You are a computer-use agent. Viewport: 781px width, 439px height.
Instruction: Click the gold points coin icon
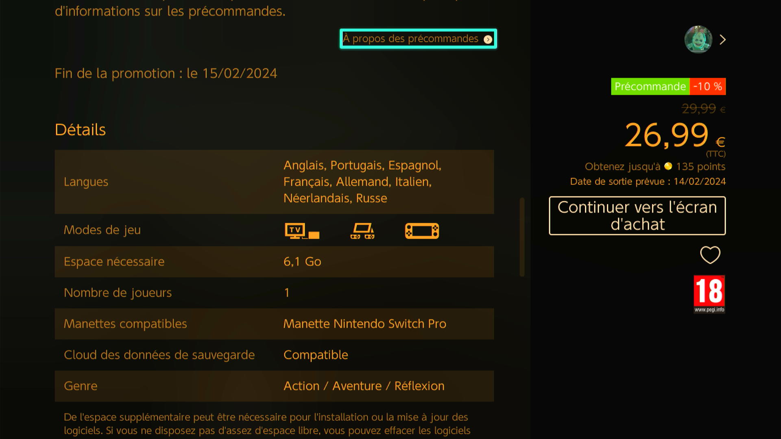point(668,166)
